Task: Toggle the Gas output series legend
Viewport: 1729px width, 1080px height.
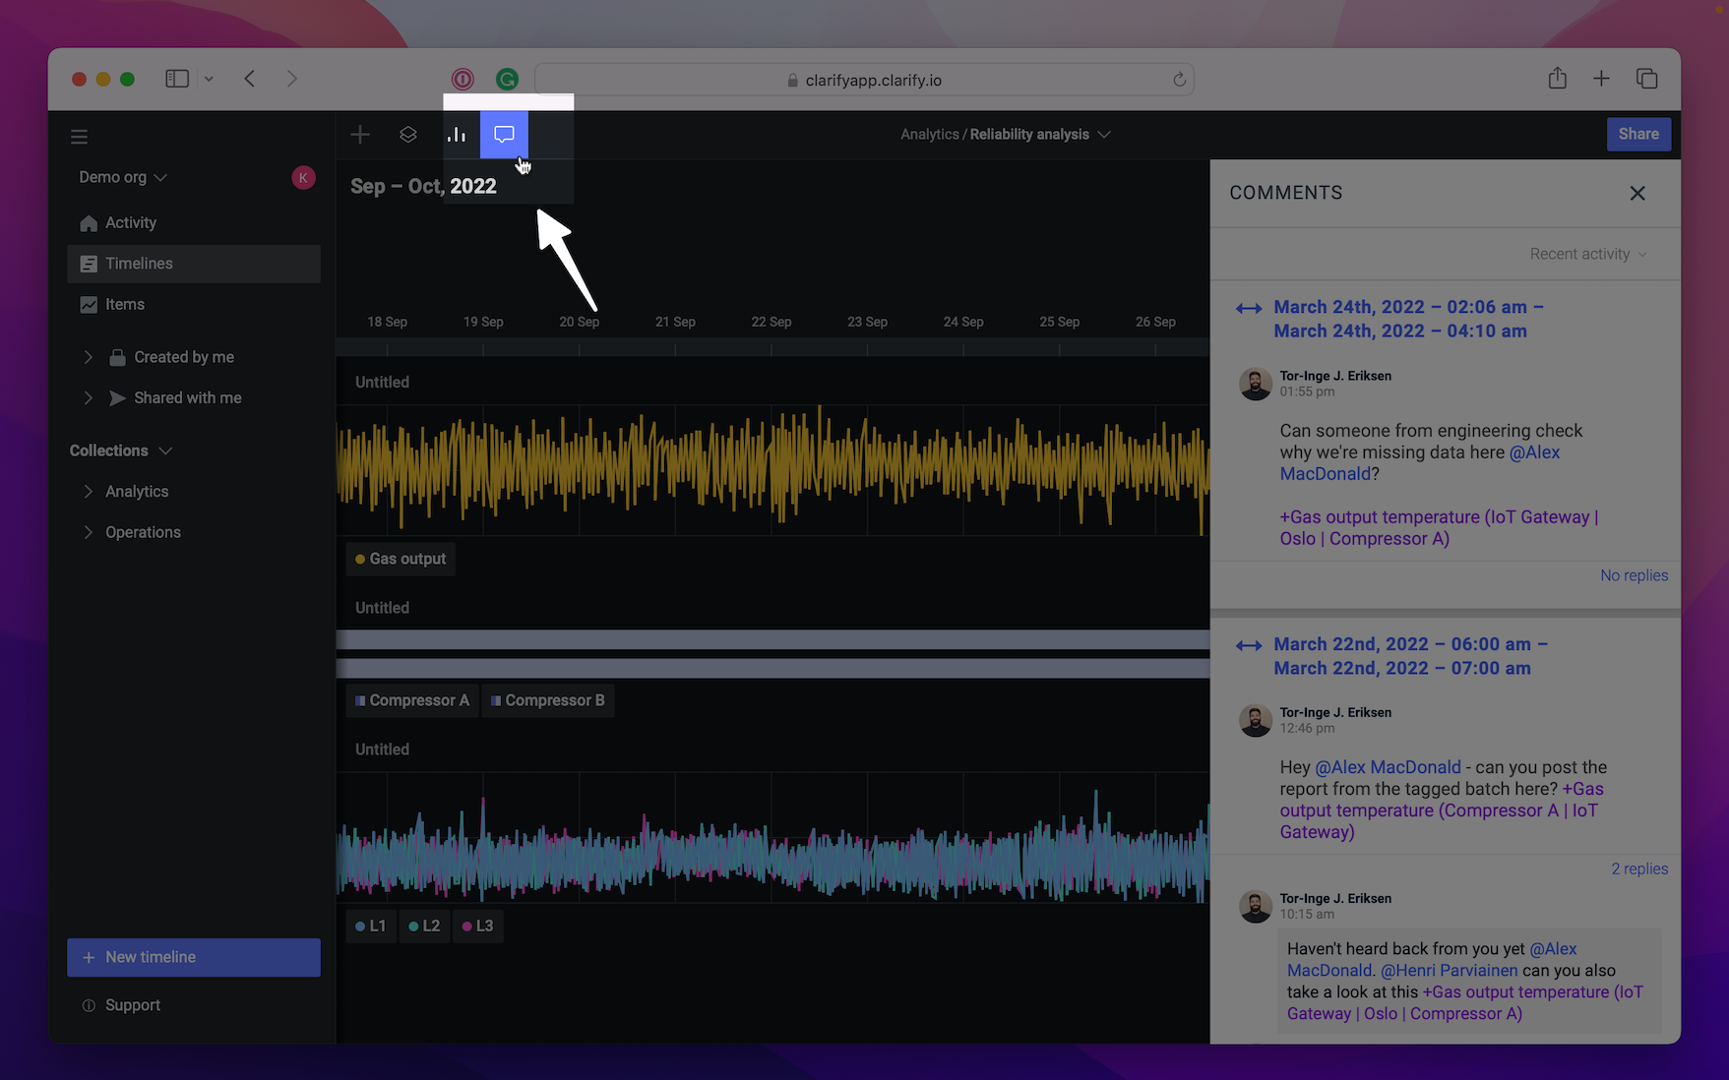Action: [401, 559]
